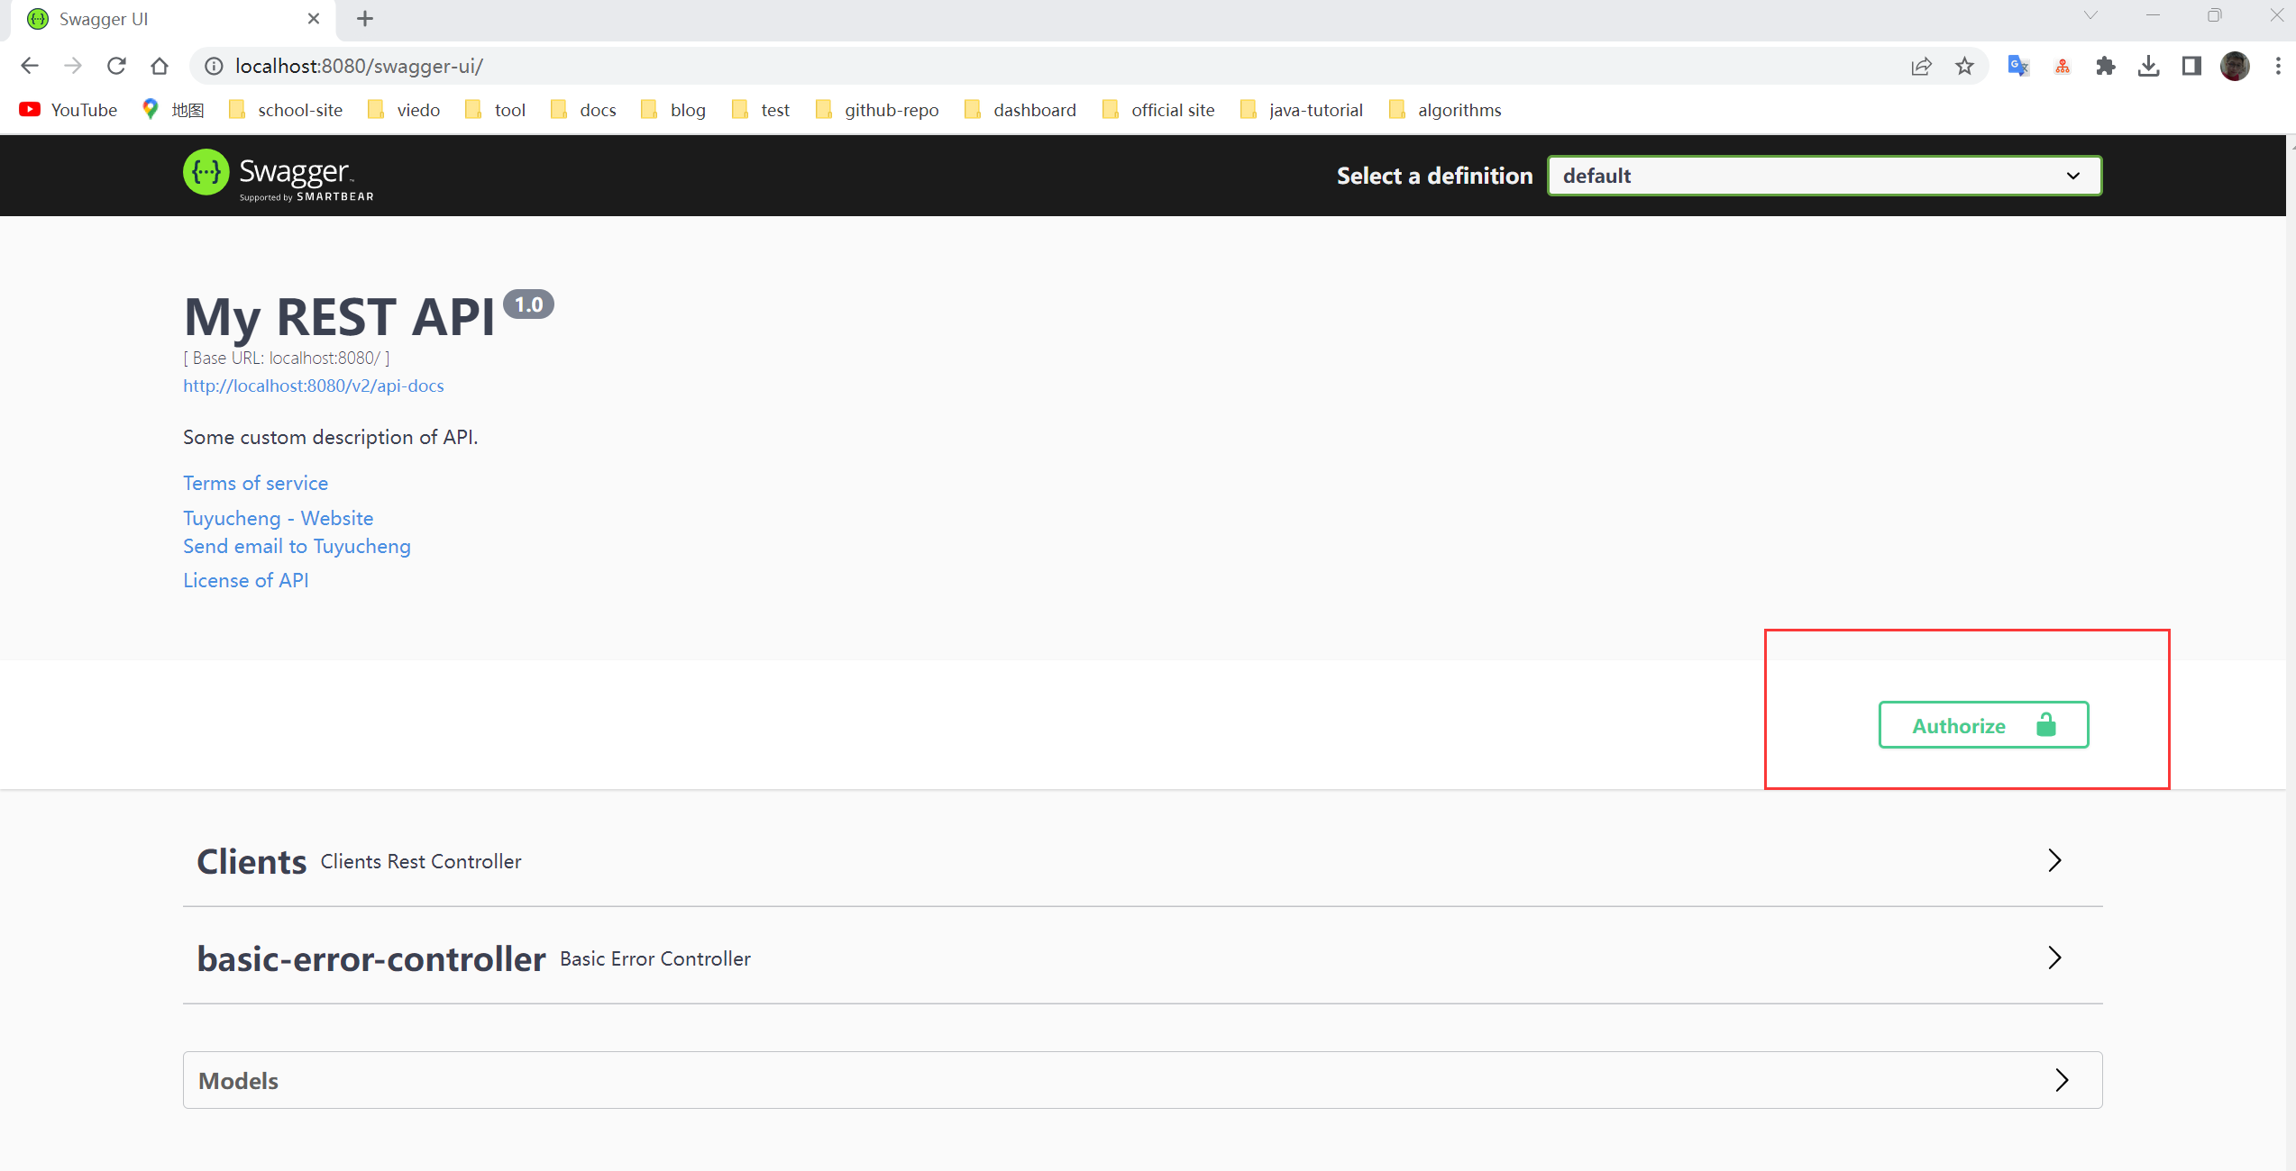The height and width of the screenshot is (1171, 2296).
Task: Expand the basic-error-controller section chevron
Action: (2054, 958)
